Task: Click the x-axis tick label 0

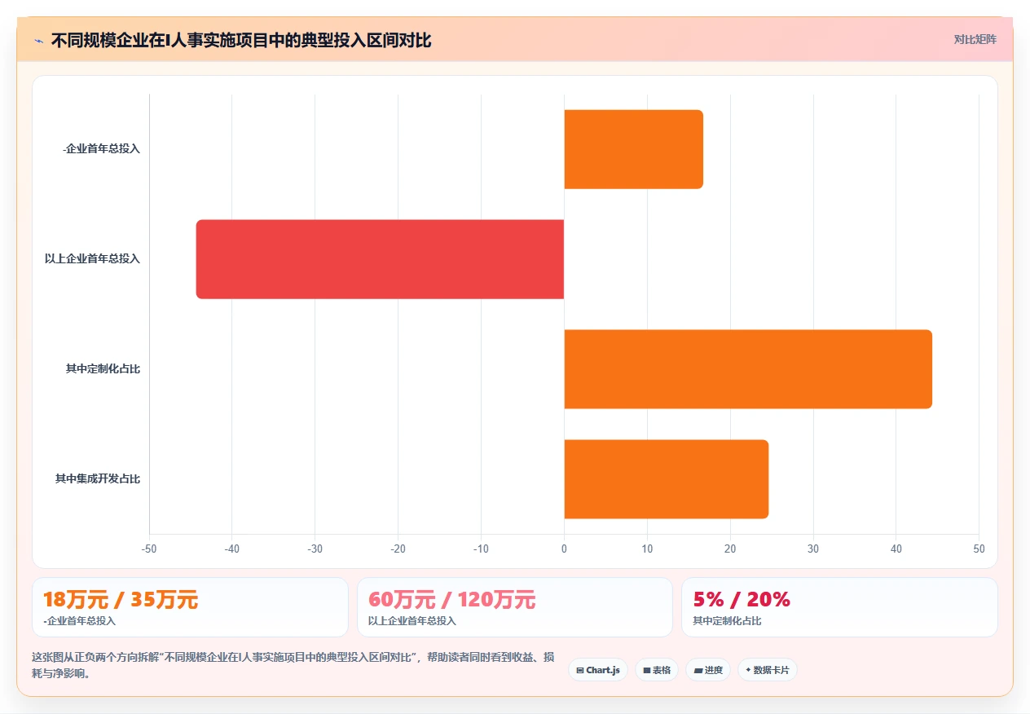Action: pyautogui.click(x=564, y=549)
